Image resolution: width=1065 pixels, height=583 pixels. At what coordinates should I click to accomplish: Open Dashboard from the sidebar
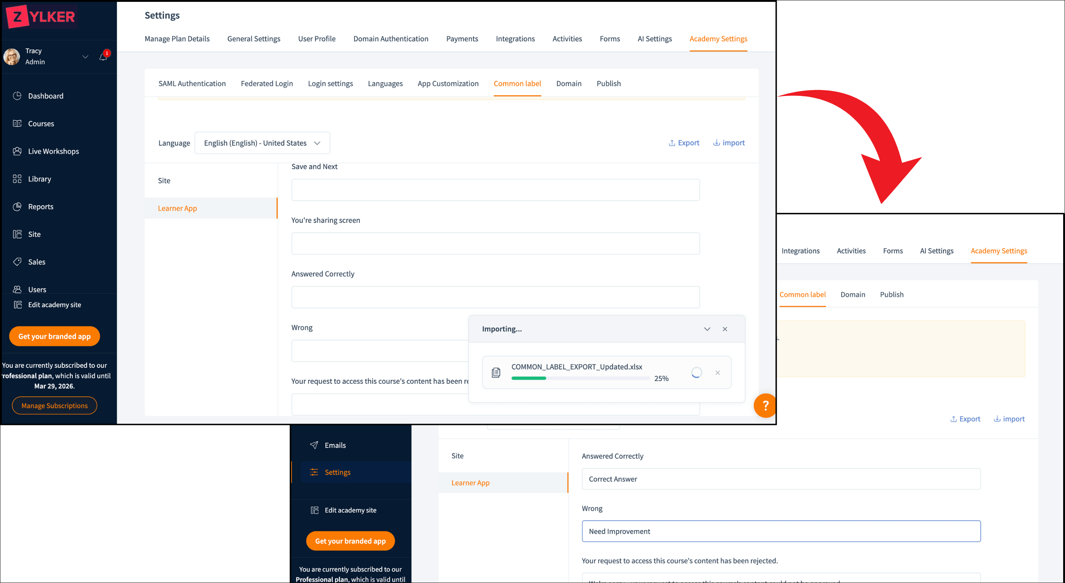45,96
